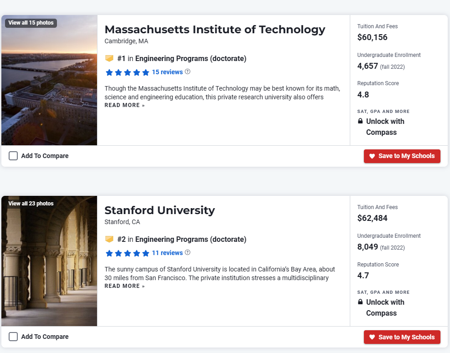Click Stanford's ranking badge icon
The width and height of the screenshot is (450, 353).
(x=109, y=239)
